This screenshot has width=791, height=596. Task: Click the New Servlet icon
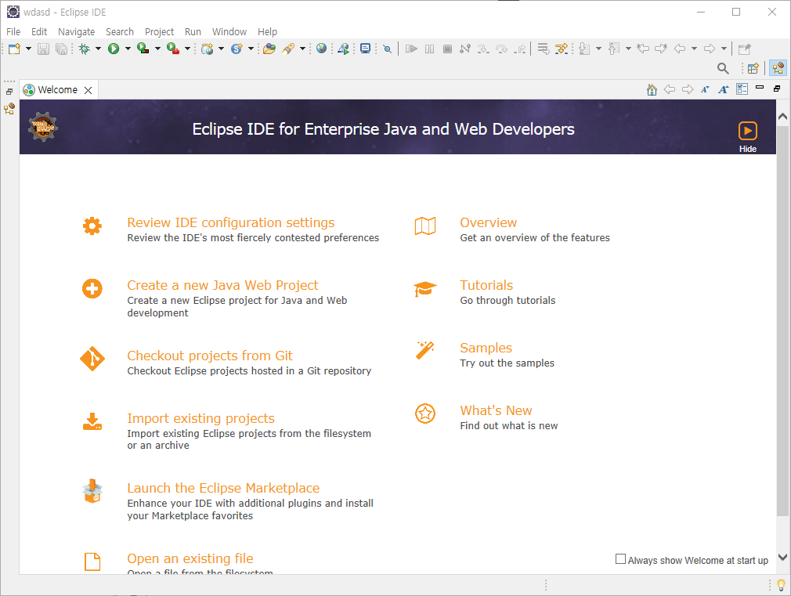coord(237,49)
